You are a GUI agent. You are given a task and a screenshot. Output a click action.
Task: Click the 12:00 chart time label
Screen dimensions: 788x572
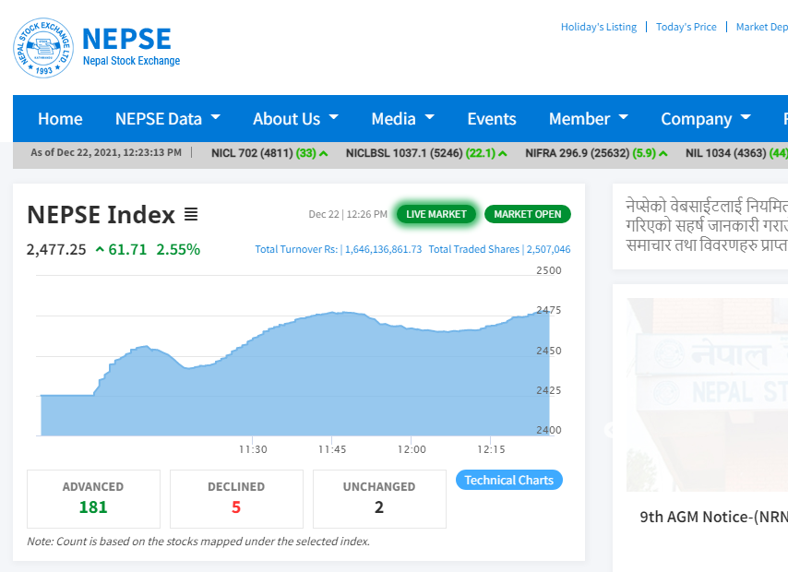click(x=412, y=449)
